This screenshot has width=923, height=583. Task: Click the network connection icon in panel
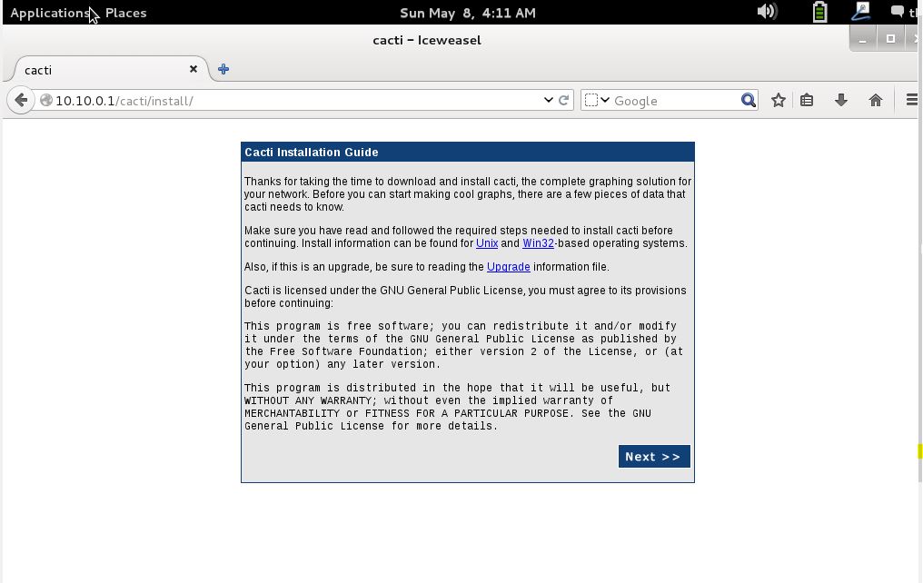tap(860, 11)
